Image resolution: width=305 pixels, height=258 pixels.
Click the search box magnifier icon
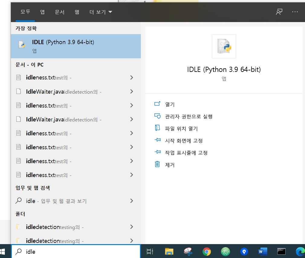(18, 251)
